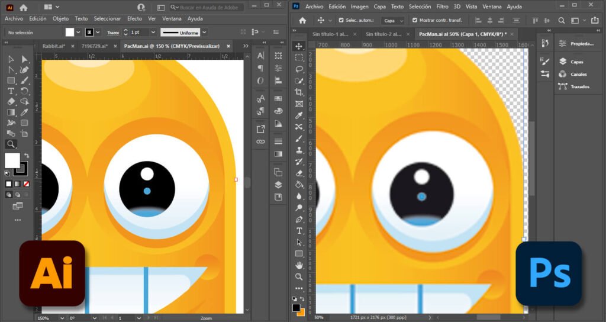Select the Illustrator Rectangle tool

coord(11,80)
